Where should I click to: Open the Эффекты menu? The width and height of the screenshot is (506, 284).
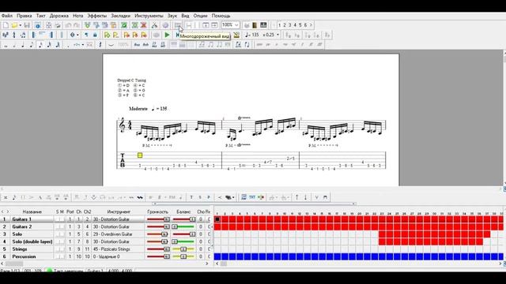[96, 16]
